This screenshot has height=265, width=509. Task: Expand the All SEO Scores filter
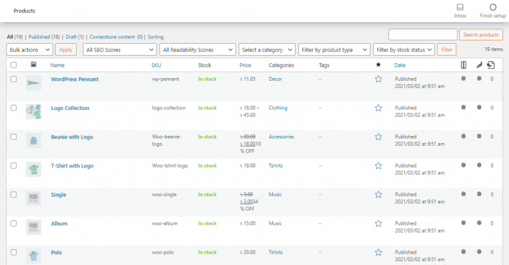coord(120,50)
